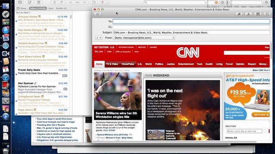Attach a file with the paperclip icon
This screenshot has height=154, width=275.
click(x=239, y=14)
